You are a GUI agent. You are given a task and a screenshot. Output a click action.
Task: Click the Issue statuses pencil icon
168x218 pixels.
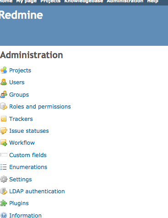[x=4, y=131]
